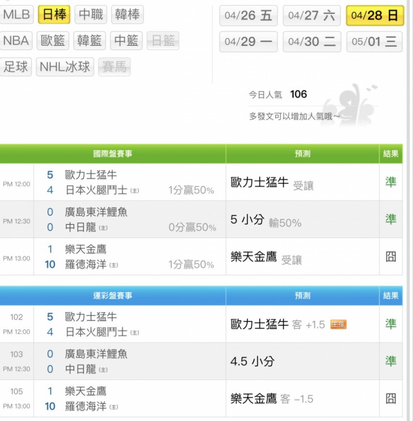Pick the date 04/27 六
The width and height of the screenshot is (413, 421).
312,16
